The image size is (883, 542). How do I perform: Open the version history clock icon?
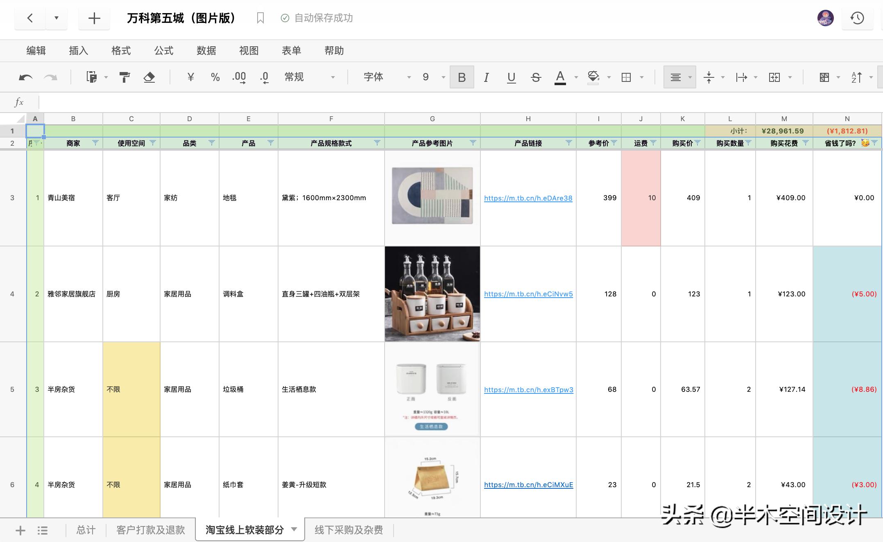tap(857, 18)
